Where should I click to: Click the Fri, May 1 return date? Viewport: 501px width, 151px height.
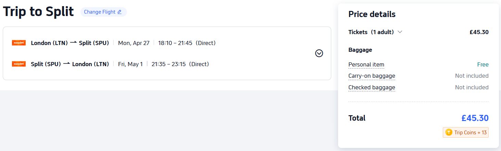click(x=130, y=64)
